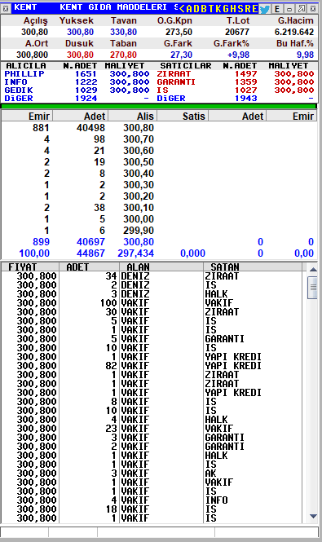The height and width of the screenshot is (542, 322).
Task: Click the yellow 'R' title bar shortcut
Action: point(248,9)
